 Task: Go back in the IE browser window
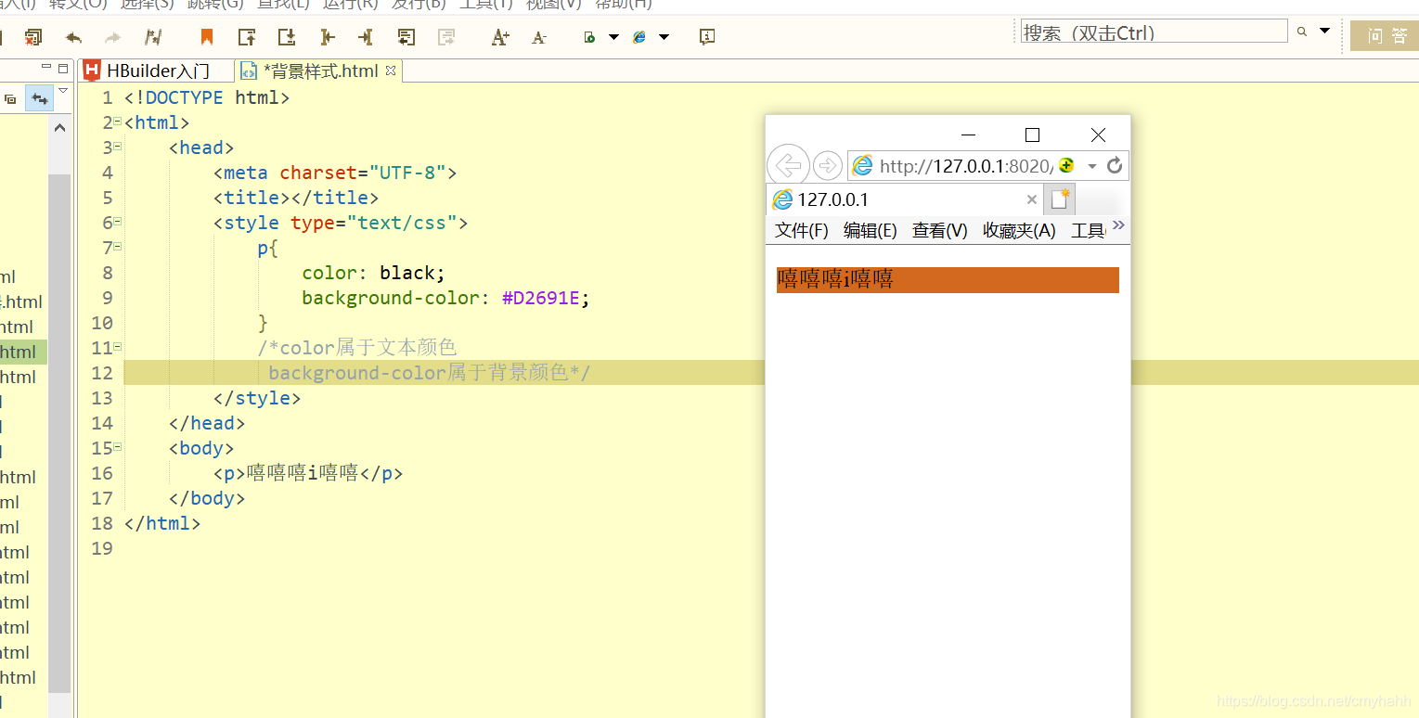789,166
